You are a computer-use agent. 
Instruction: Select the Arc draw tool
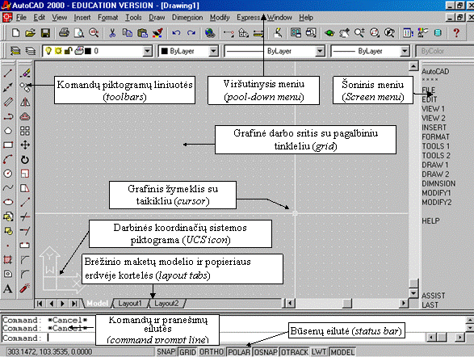pyautogui.click(x=8, y=159)
